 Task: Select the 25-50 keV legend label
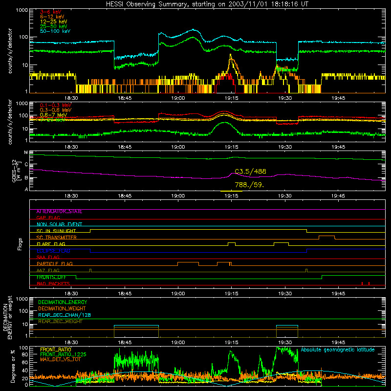[54, 26]
